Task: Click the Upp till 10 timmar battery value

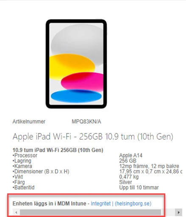Action: click(x=139, y=188)
